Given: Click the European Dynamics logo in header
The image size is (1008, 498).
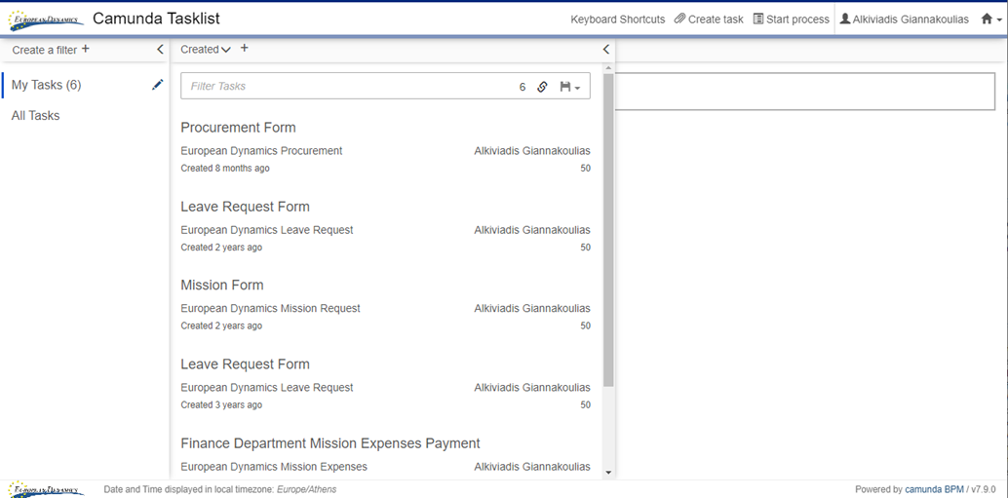Looking at the screenshot, I should [45, 19].
